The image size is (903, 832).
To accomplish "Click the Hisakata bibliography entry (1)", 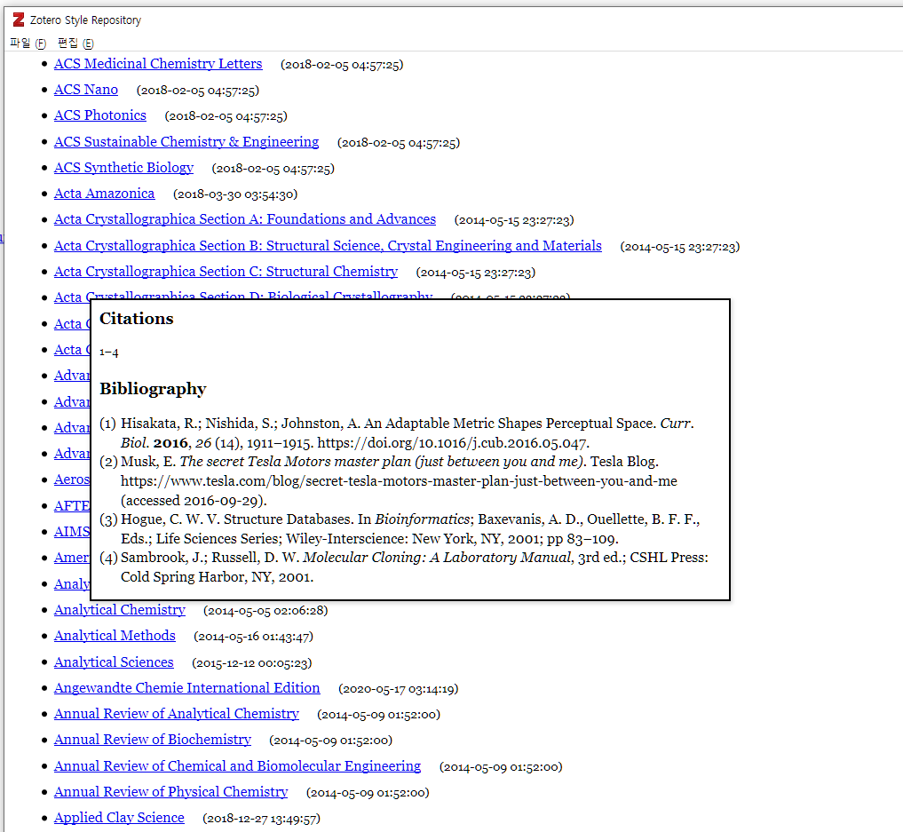I will (397, 433).
